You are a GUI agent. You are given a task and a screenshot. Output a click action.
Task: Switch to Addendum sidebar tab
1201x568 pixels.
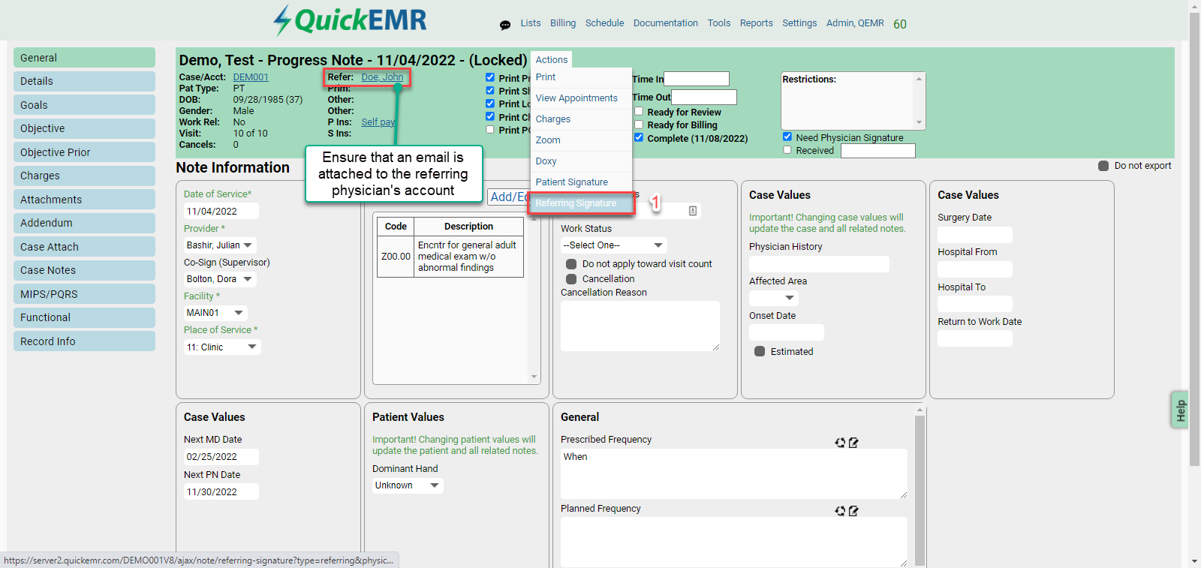pos(84,223)
